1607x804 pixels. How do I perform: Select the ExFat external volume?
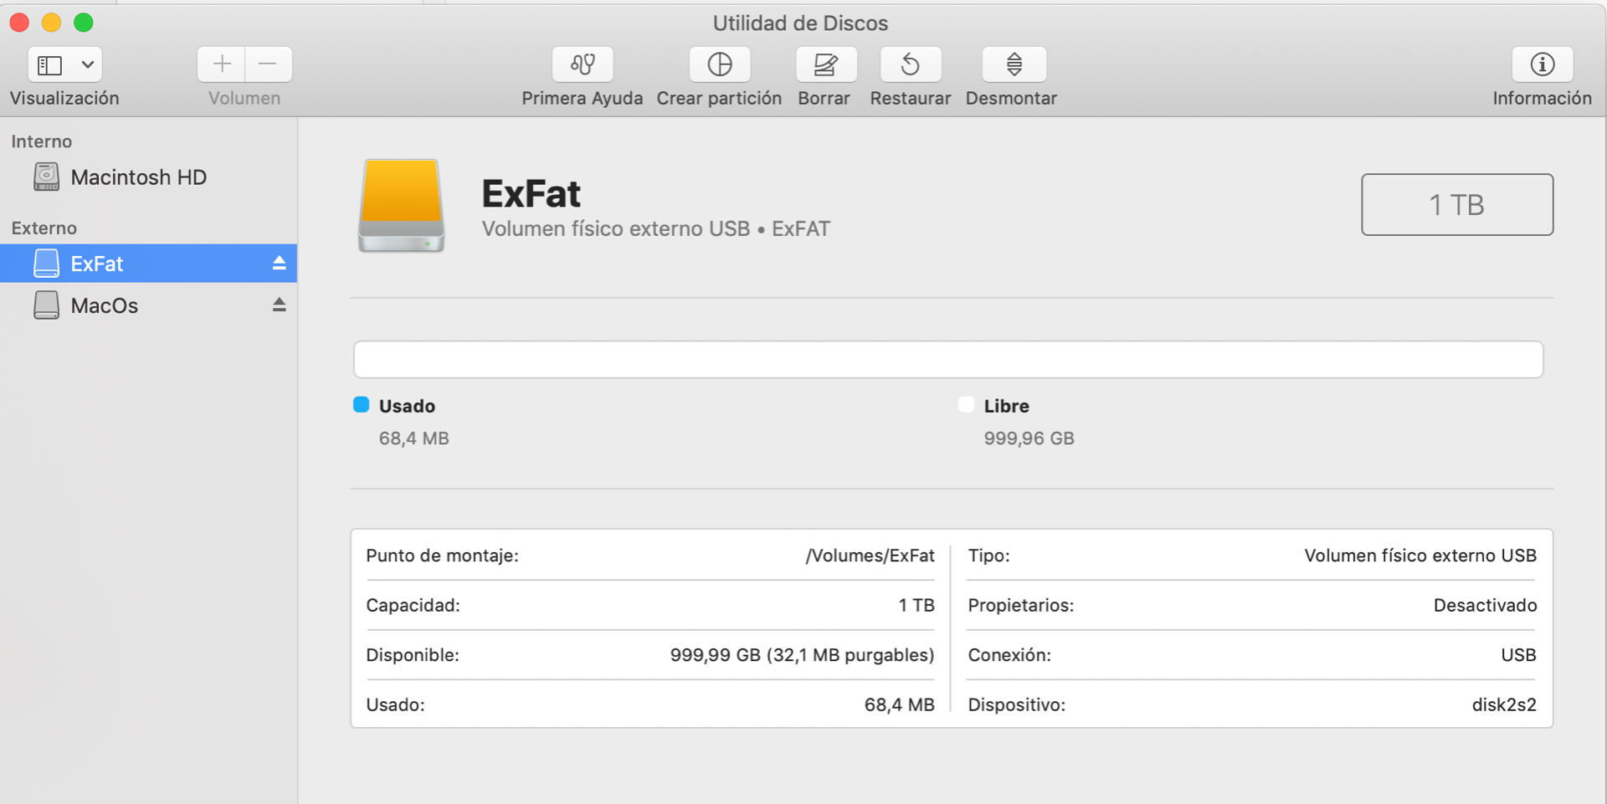click(x=97, y=264)
